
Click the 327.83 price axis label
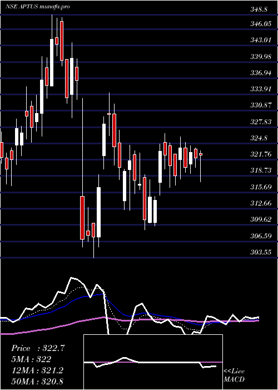[x=261, y=122]
